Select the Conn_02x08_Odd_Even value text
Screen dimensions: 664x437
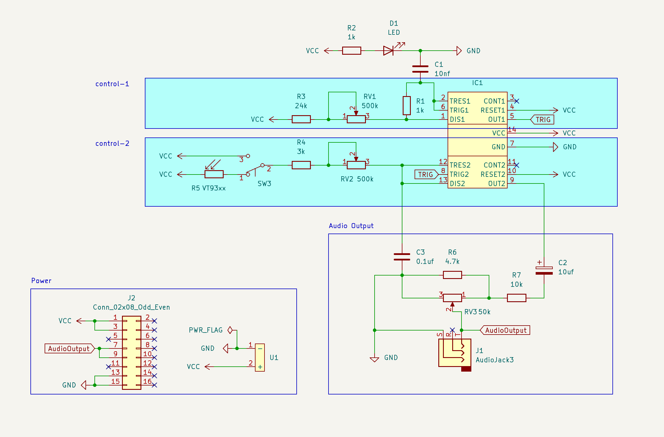[x=132, y=307]
